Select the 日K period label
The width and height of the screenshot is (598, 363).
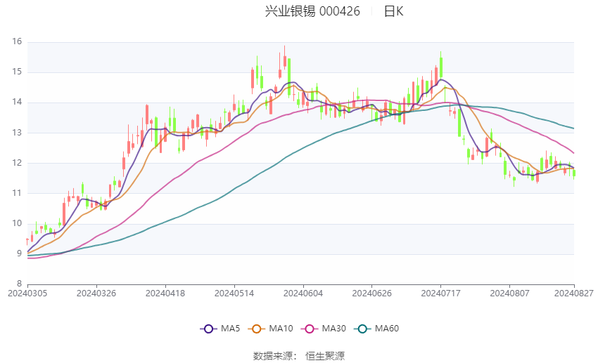[393, 11]
